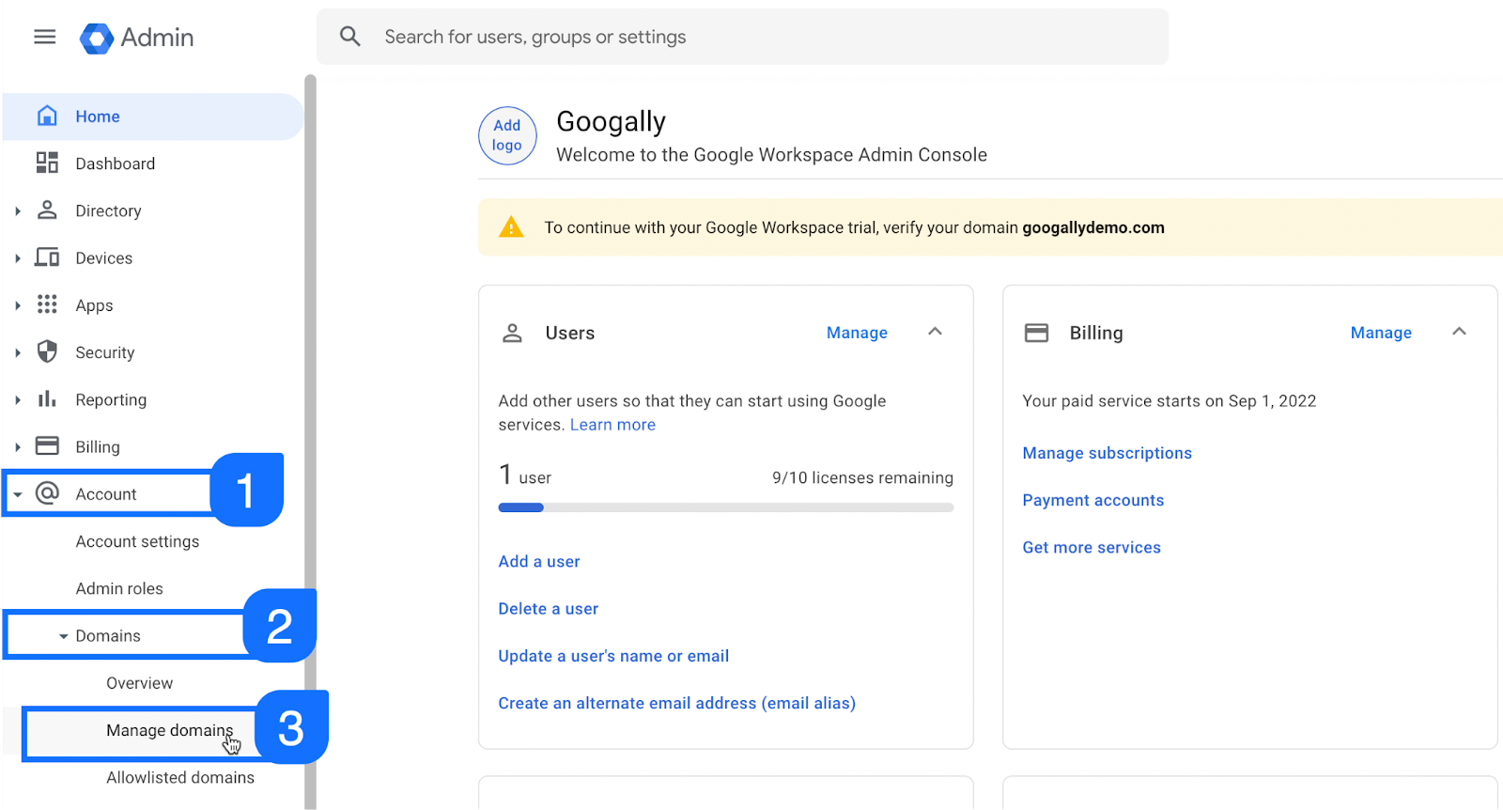The image size is (1503, 810).
Task: Open Manage subscriptions link
Action: pos(1107,453)
